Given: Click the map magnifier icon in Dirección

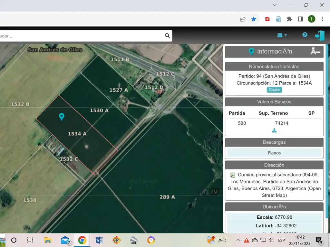Looking at the screenshot, I should tap(233, 175).
